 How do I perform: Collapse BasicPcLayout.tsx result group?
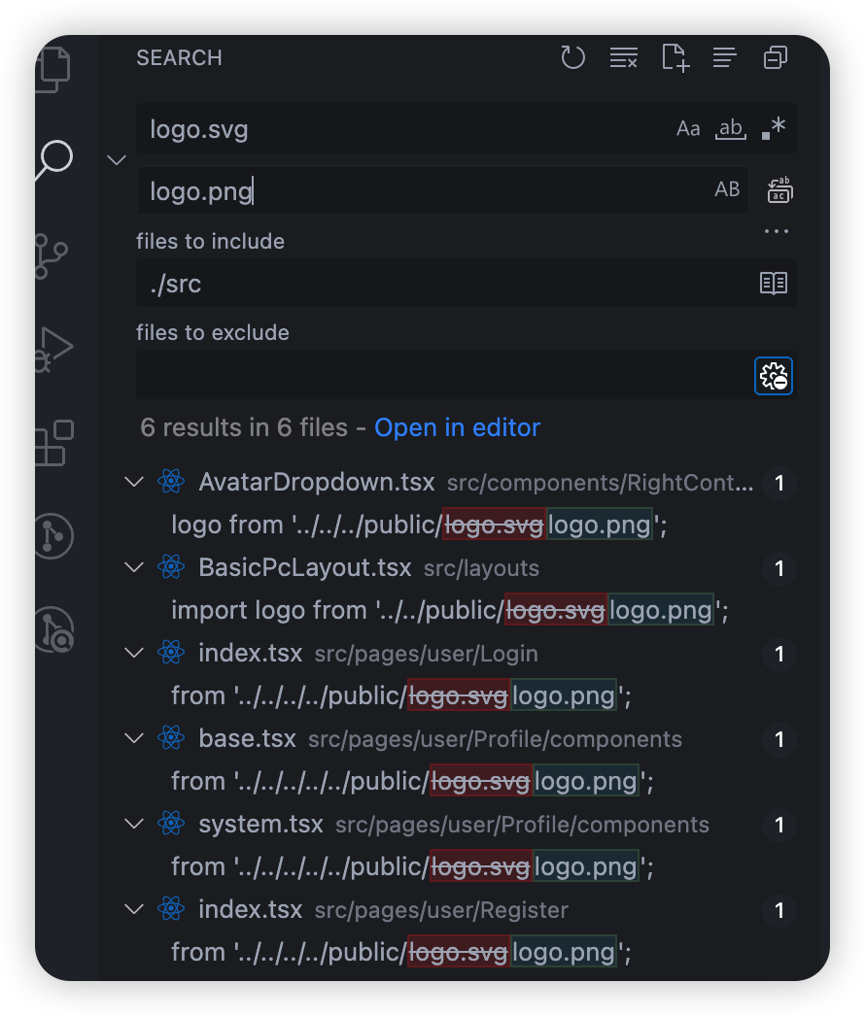(x=133, y=567)
